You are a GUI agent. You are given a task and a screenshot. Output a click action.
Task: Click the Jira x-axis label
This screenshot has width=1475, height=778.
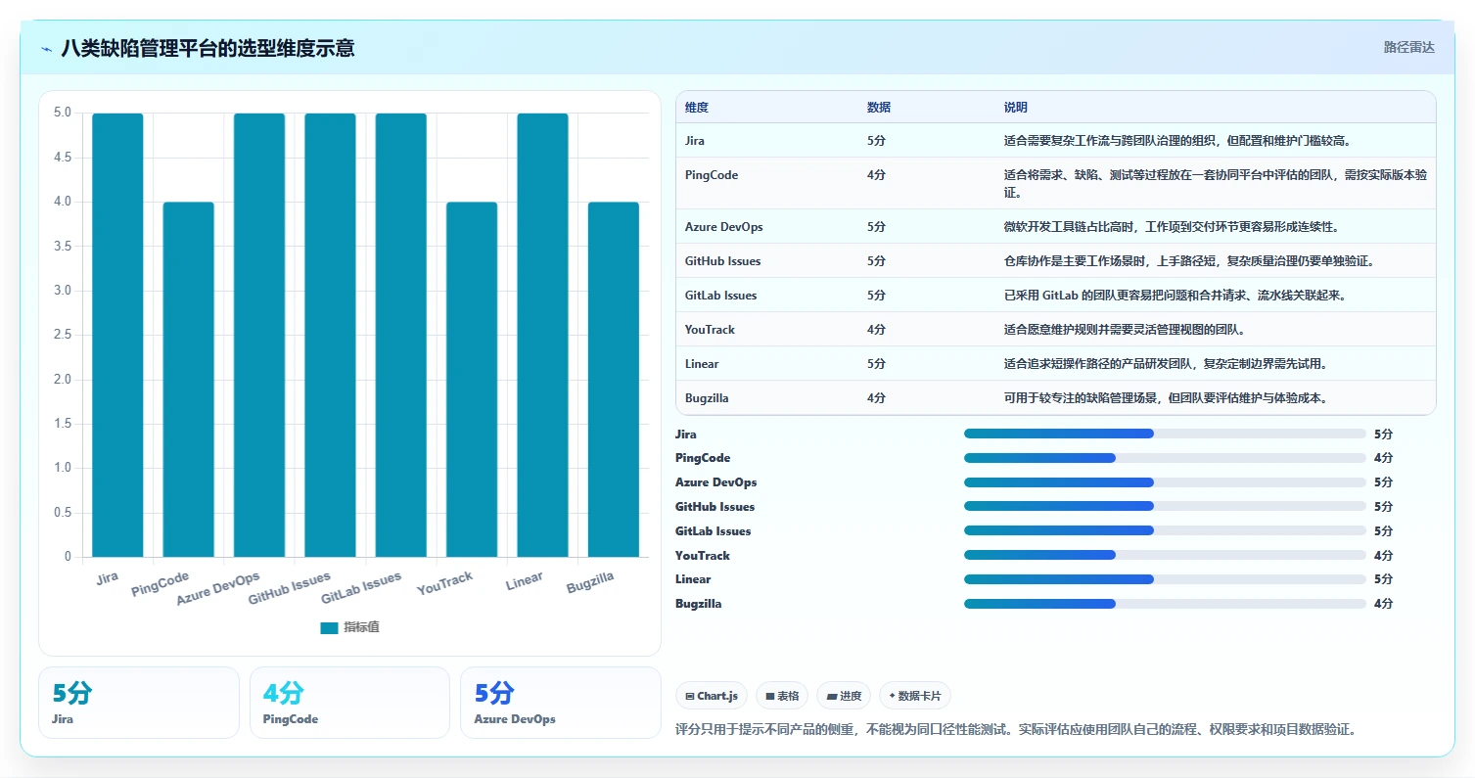108,578
